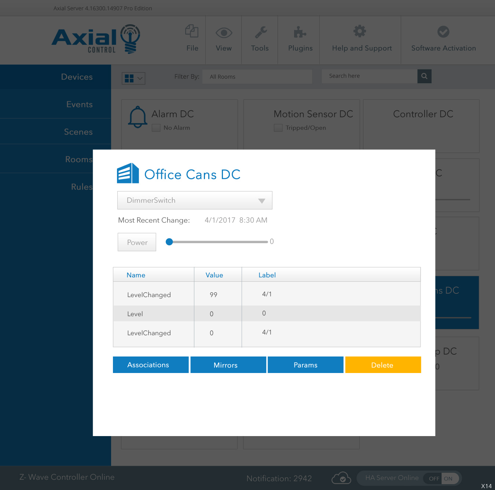Click the Tools wrench icon
This screenshot has width=495, height=490.
[x=260, y=32]
